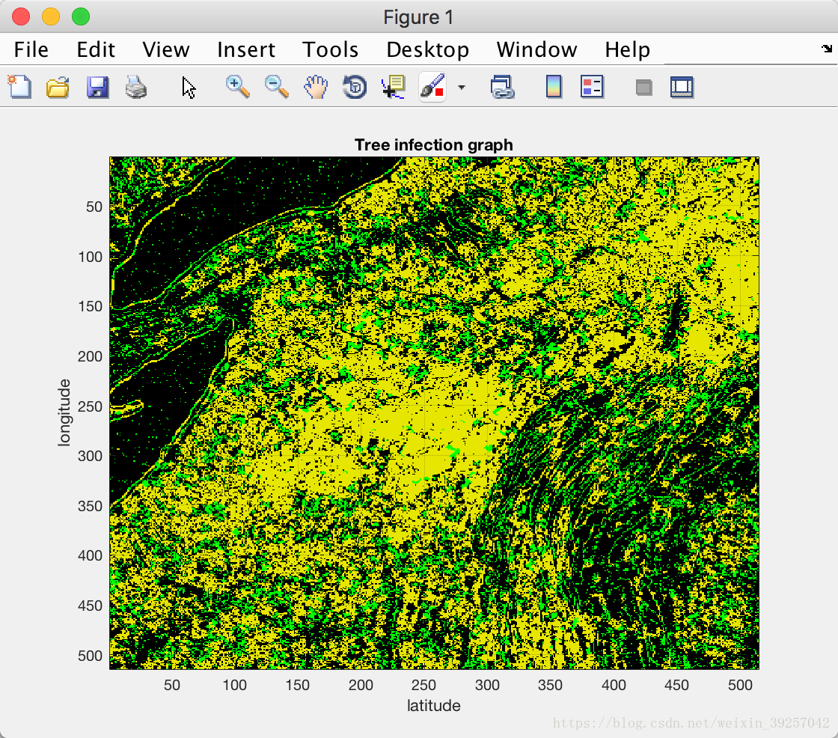Click the Link Plot toolbar icon

[x=502, y=87]
